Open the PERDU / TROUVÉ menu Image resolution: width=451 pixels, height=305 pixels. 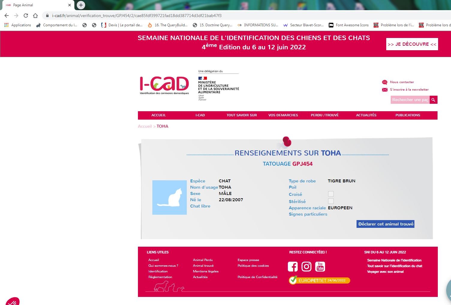324,115
